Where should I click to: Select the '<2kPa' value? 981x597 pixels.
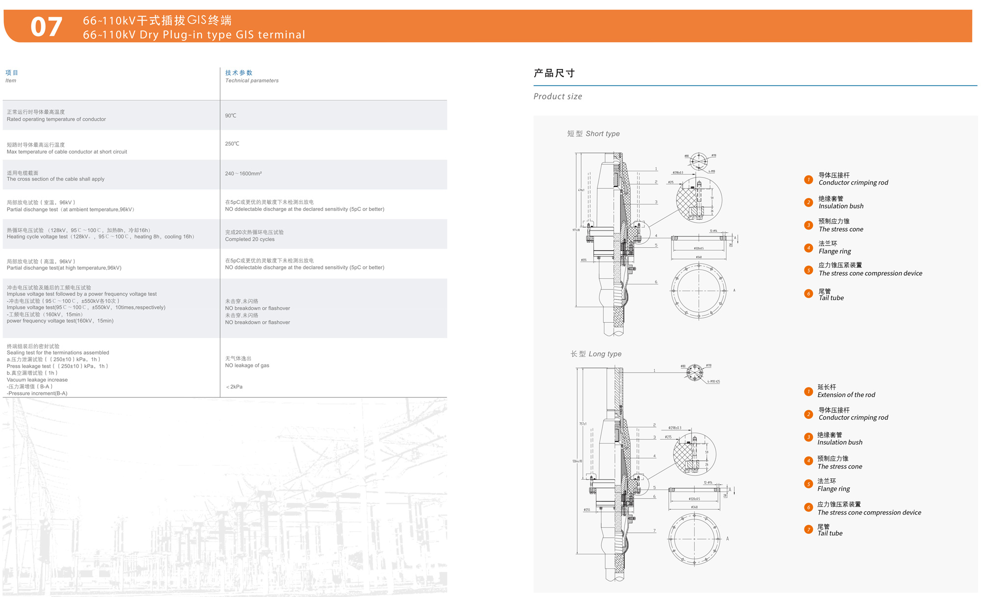tap(234, 387)
